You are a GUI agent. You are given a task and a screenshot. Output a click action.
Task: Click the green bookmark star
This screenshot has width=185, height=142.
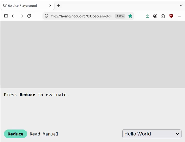130,16
